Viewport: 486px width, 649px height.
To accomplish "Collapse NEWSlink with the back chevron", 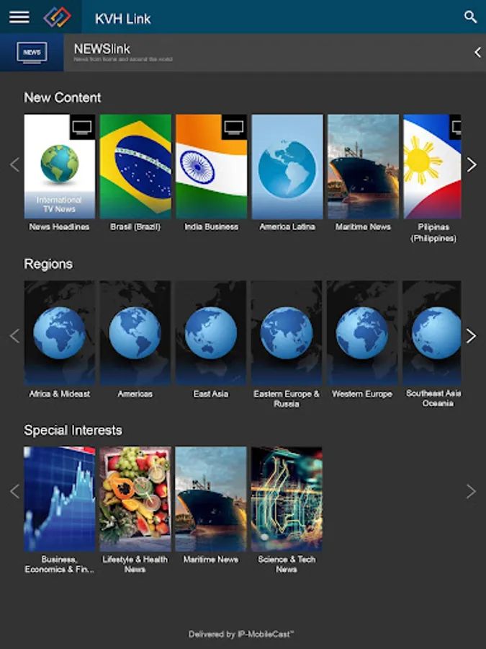I will click(x=477, y=53).
